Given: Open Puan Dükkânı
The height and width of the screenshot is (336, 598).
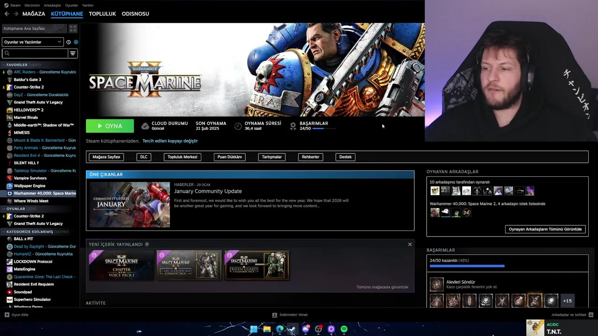Looking at the screenshot, I should 229,157.
